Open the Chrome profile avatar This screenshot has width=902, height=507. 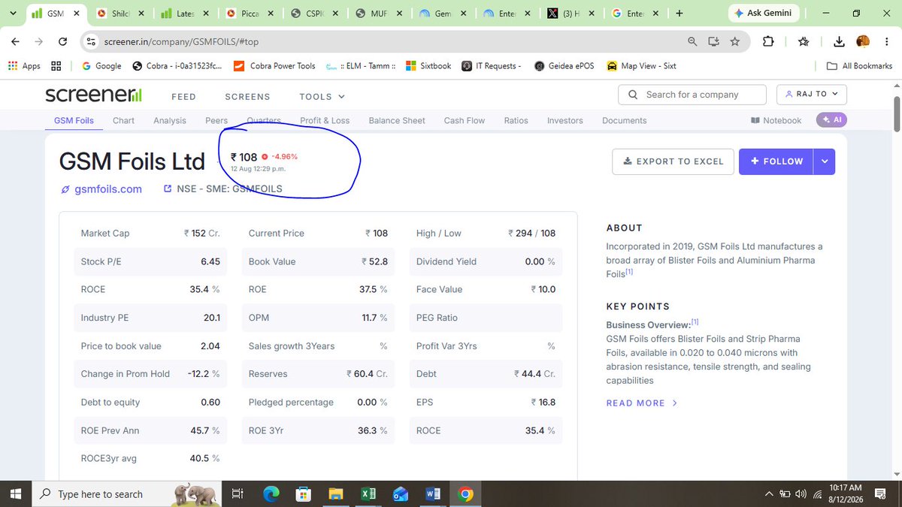tap(863, 42)
